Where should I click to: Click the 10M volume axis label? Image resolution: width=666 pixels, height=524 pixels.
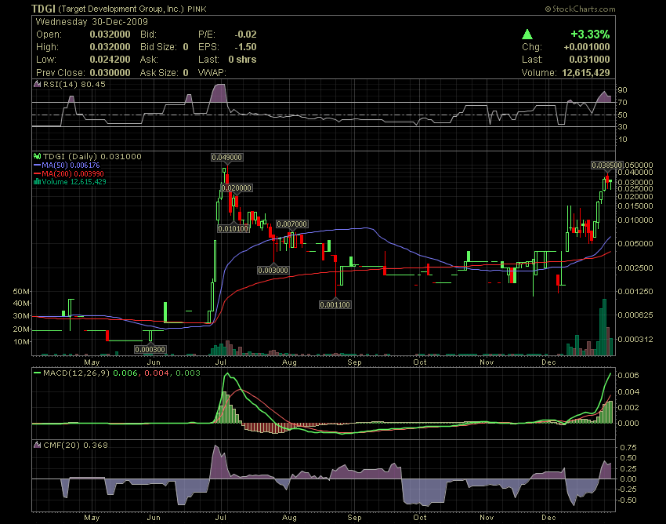pos(21,341)
